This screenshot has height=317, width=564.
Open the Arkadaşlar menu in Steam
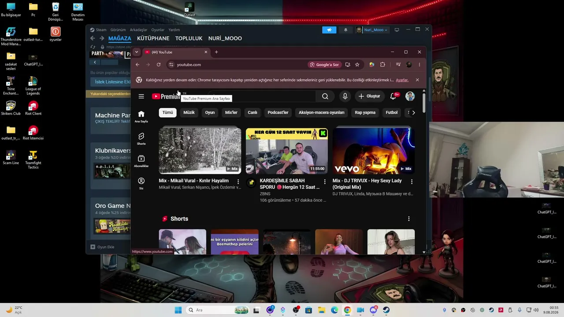[x=138, y=30]
